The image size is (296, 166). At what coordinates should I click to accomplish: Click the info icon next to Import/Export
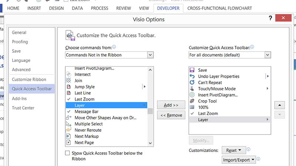258,159
